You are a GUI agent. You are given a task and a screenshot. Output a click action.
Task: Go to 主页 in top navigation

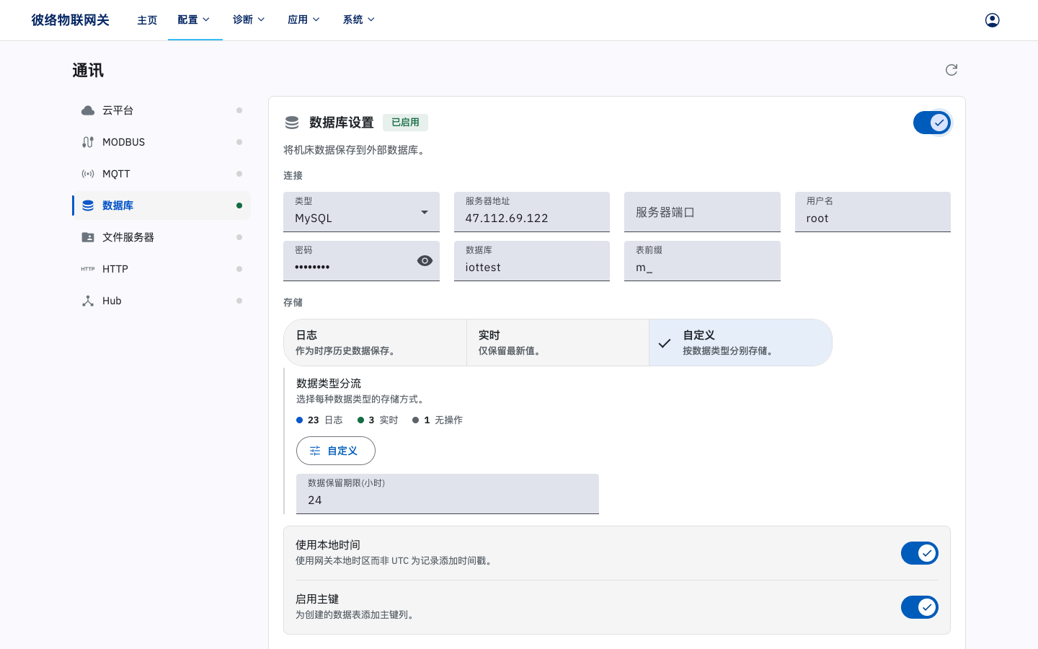pos(147,20)
